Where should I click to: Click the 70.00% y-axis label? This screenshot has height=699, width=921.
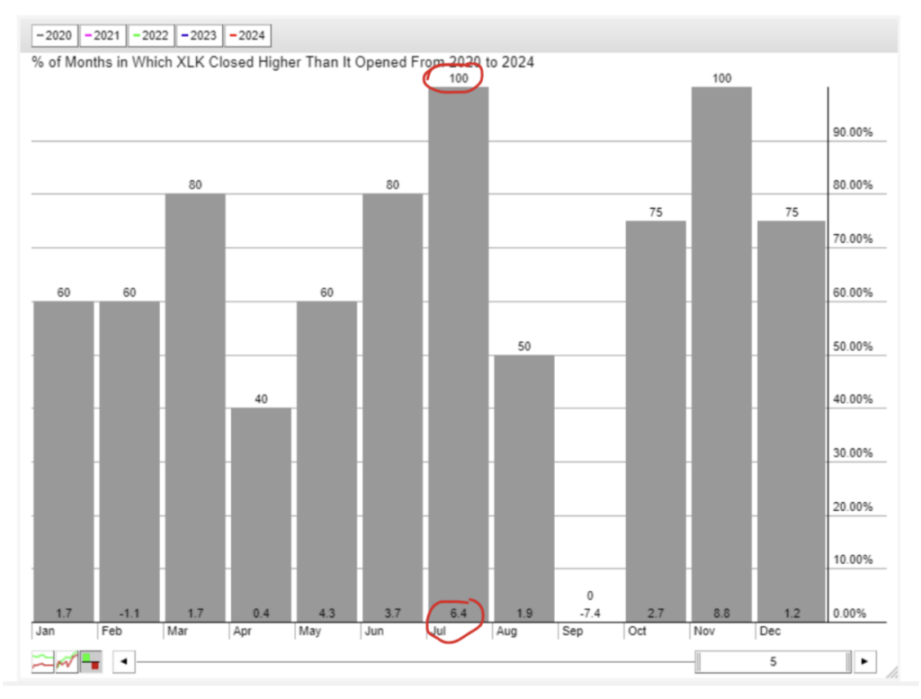point(853,239)
